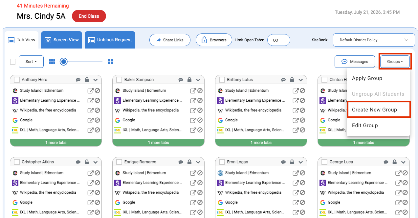This screenshot has width=418, height=218.
Task: Tick the select-all checkbox beside Sort
Action: (x=13, y=62)
